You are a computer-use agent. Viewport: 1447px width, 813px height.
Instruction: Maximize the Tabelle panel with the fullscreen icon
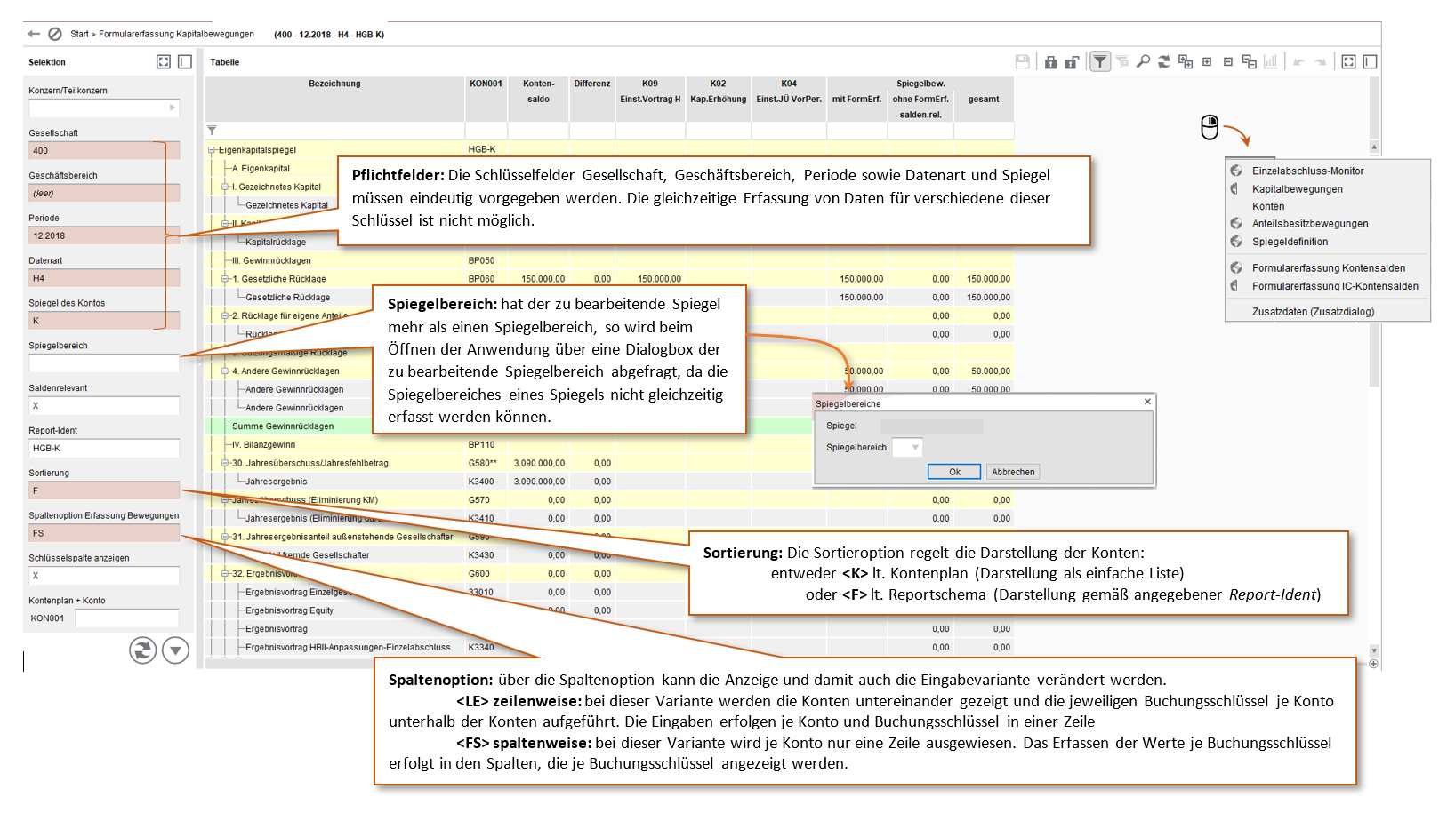(1349, 61)
